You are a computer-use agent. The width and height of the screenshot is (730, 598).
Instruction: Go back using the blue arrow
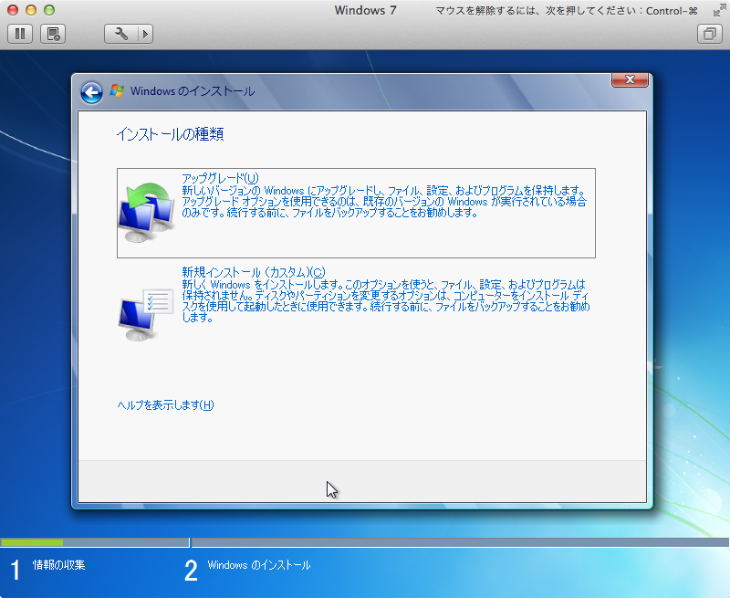[92, 92]
